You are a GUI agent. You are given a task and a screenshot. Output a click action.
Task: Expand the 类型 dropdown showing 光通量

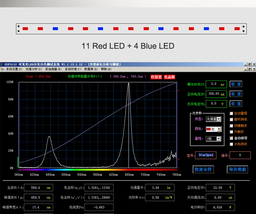coord(219,119)
